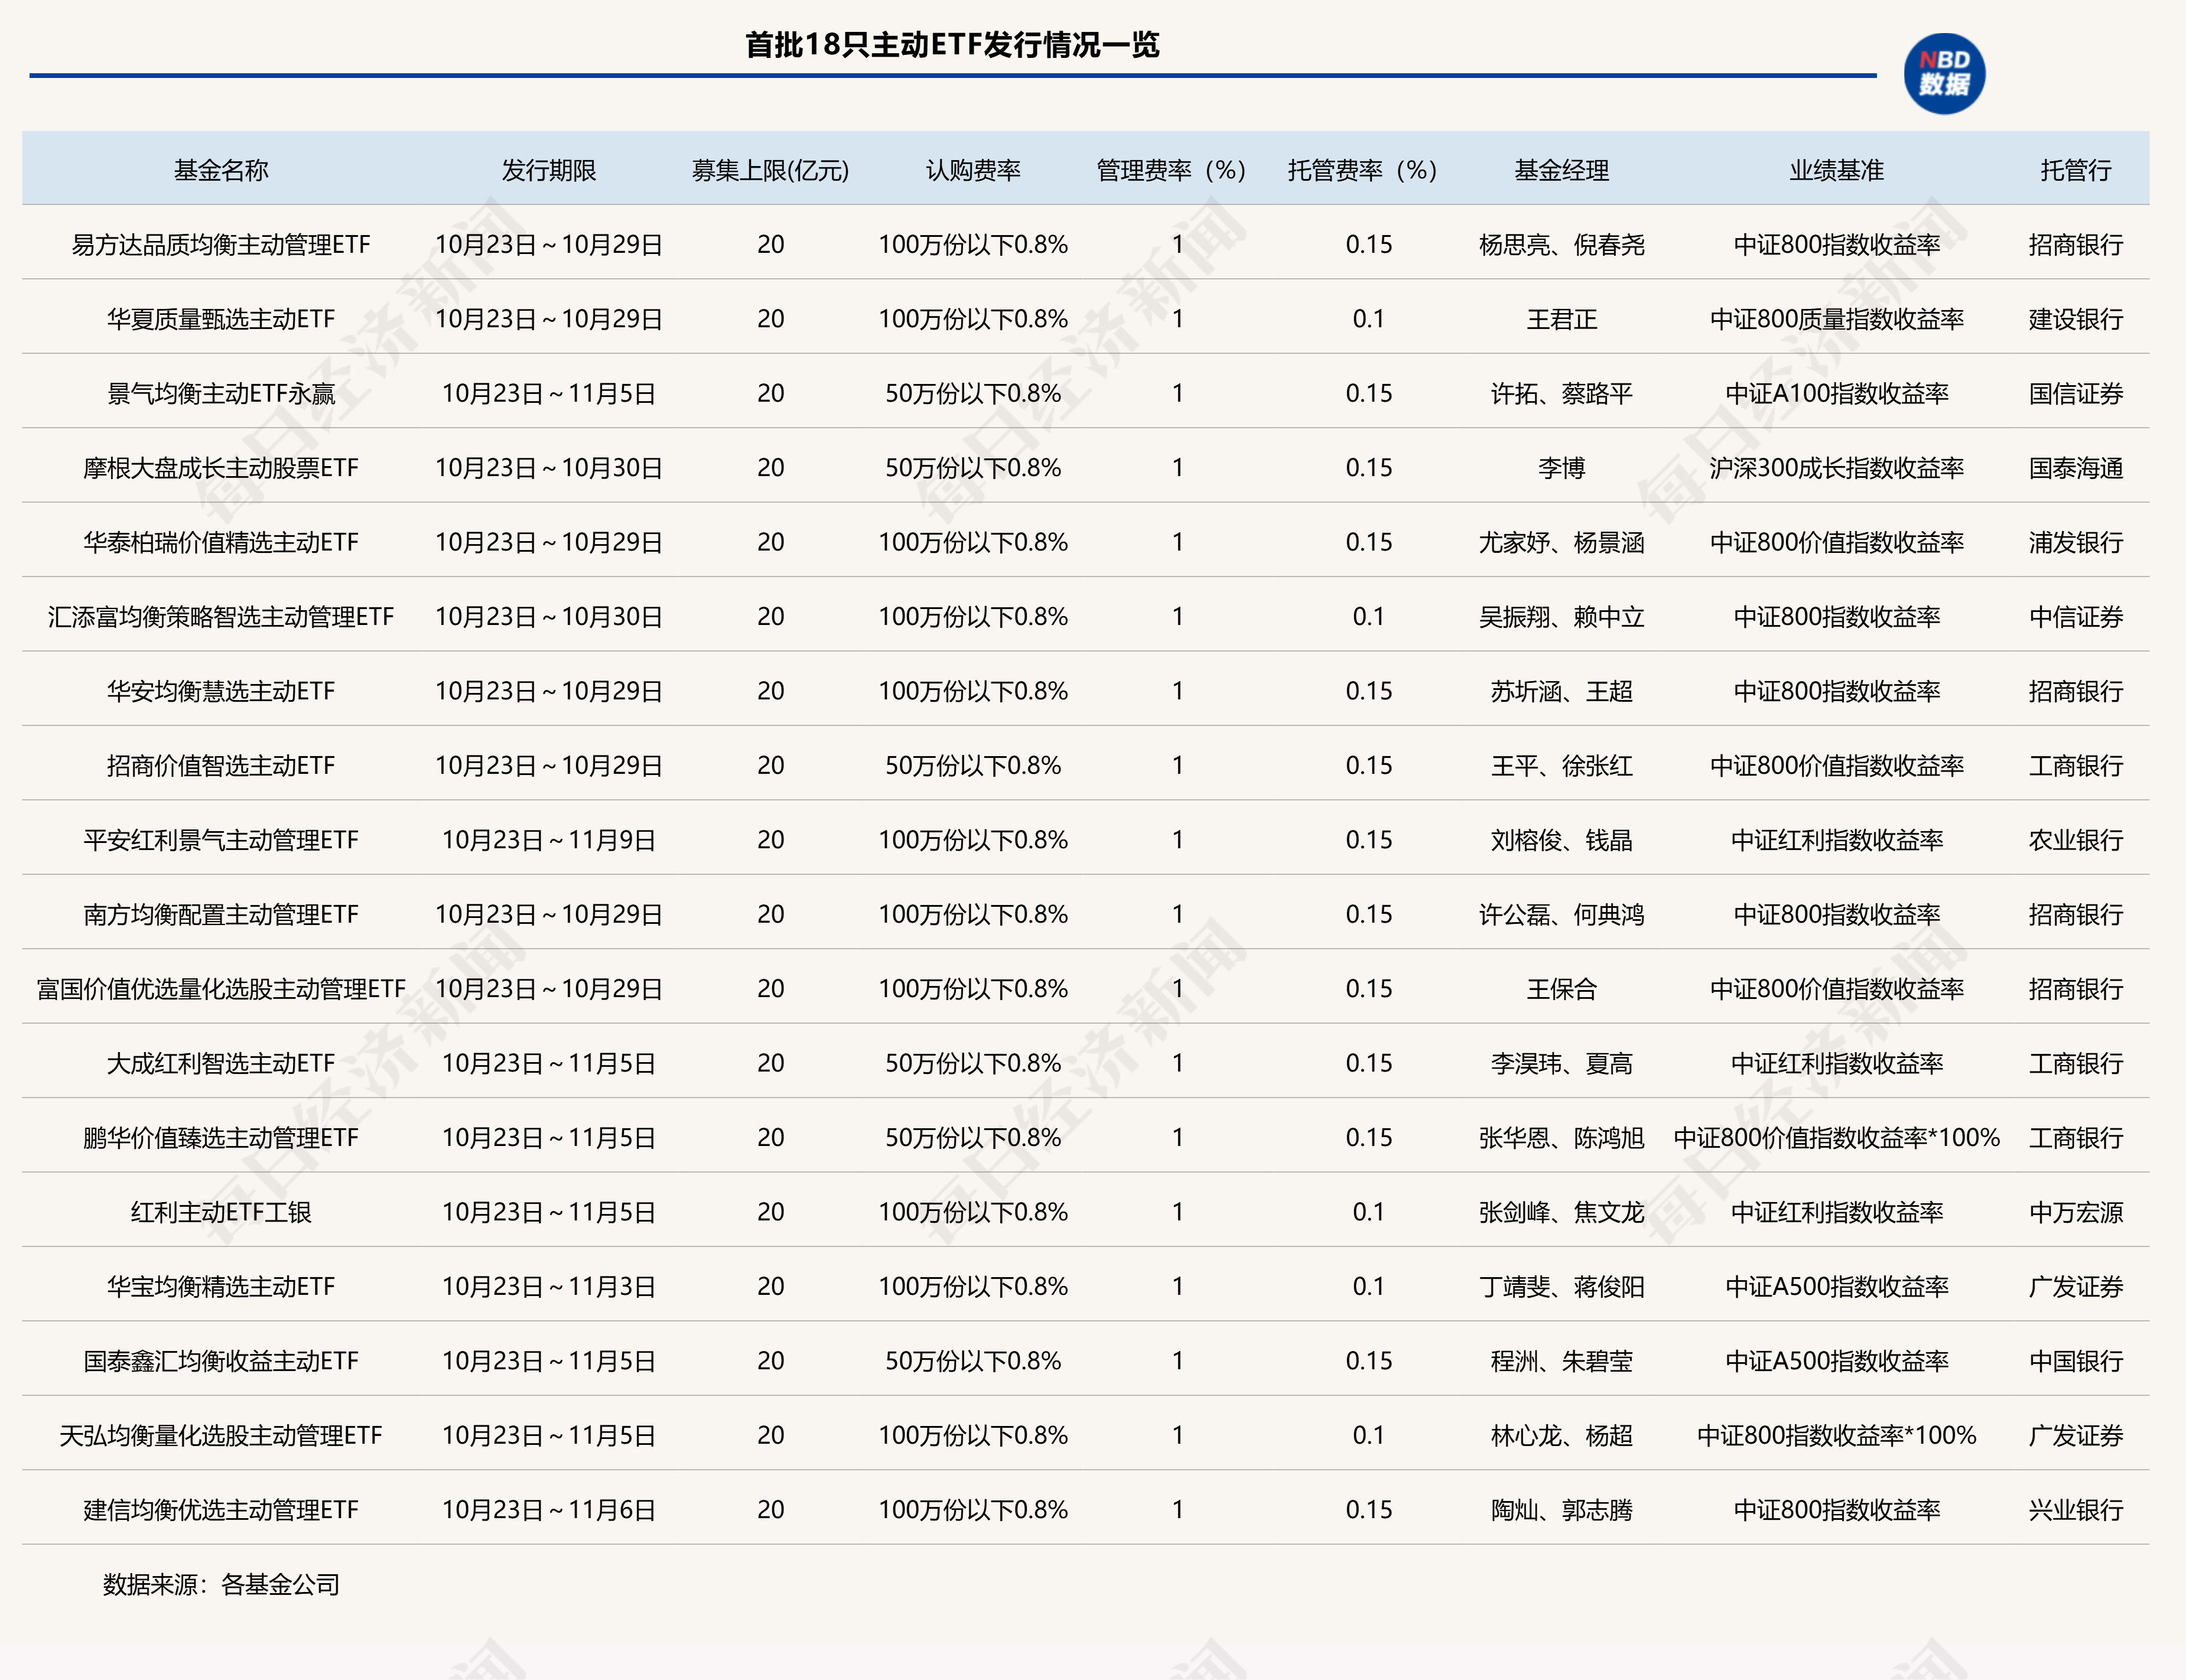Select fund name 华安均衡慧选主动ETF

click(x=221, y=691)
